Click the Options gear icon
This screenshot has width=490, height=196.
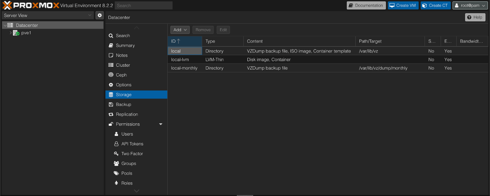coord(111,85)
